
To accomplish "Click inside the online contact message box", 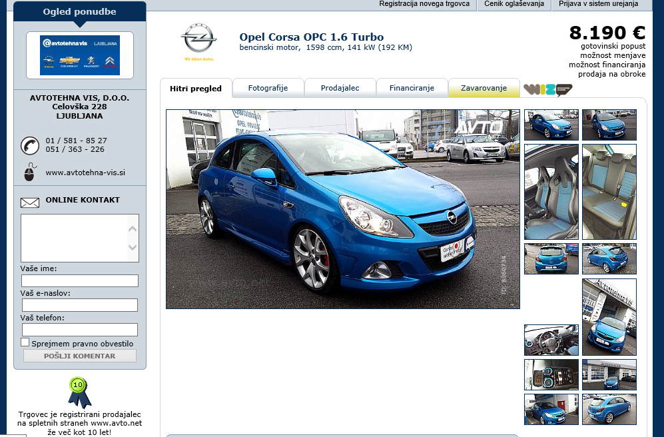I will (74, 238).
